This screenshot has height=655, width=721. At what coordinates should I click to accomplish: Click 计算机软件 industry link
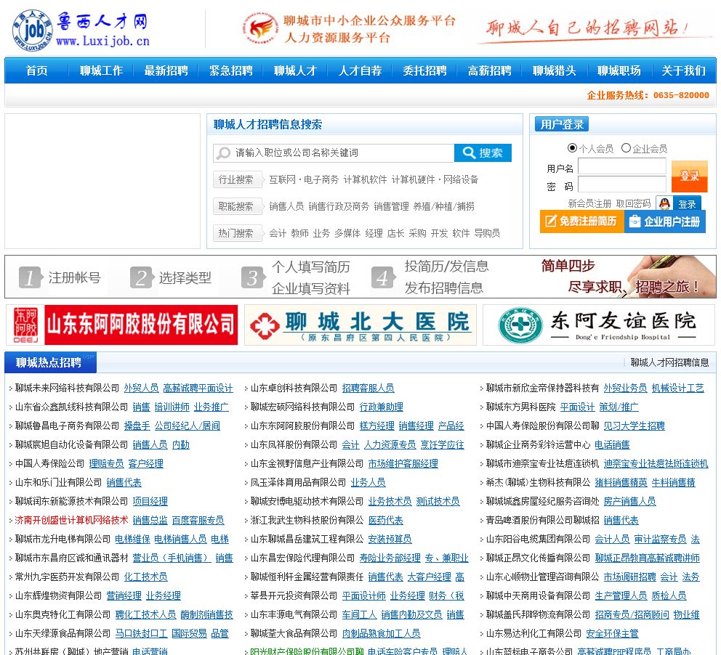coord(365,179)
